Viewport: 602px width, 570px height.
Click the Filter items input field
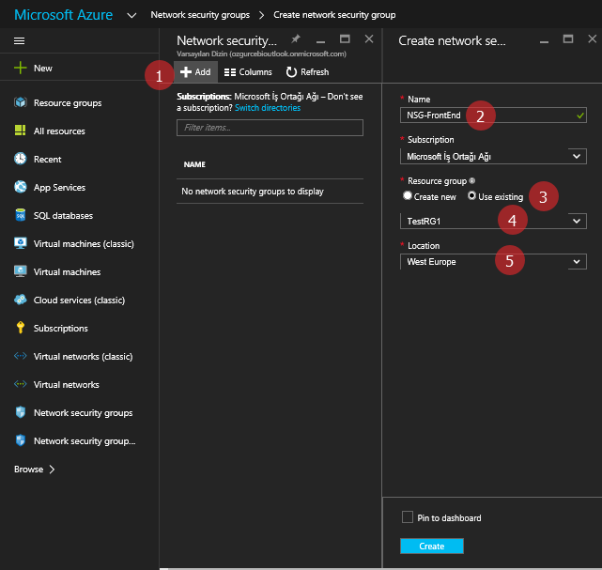click(x=270, y=128)
